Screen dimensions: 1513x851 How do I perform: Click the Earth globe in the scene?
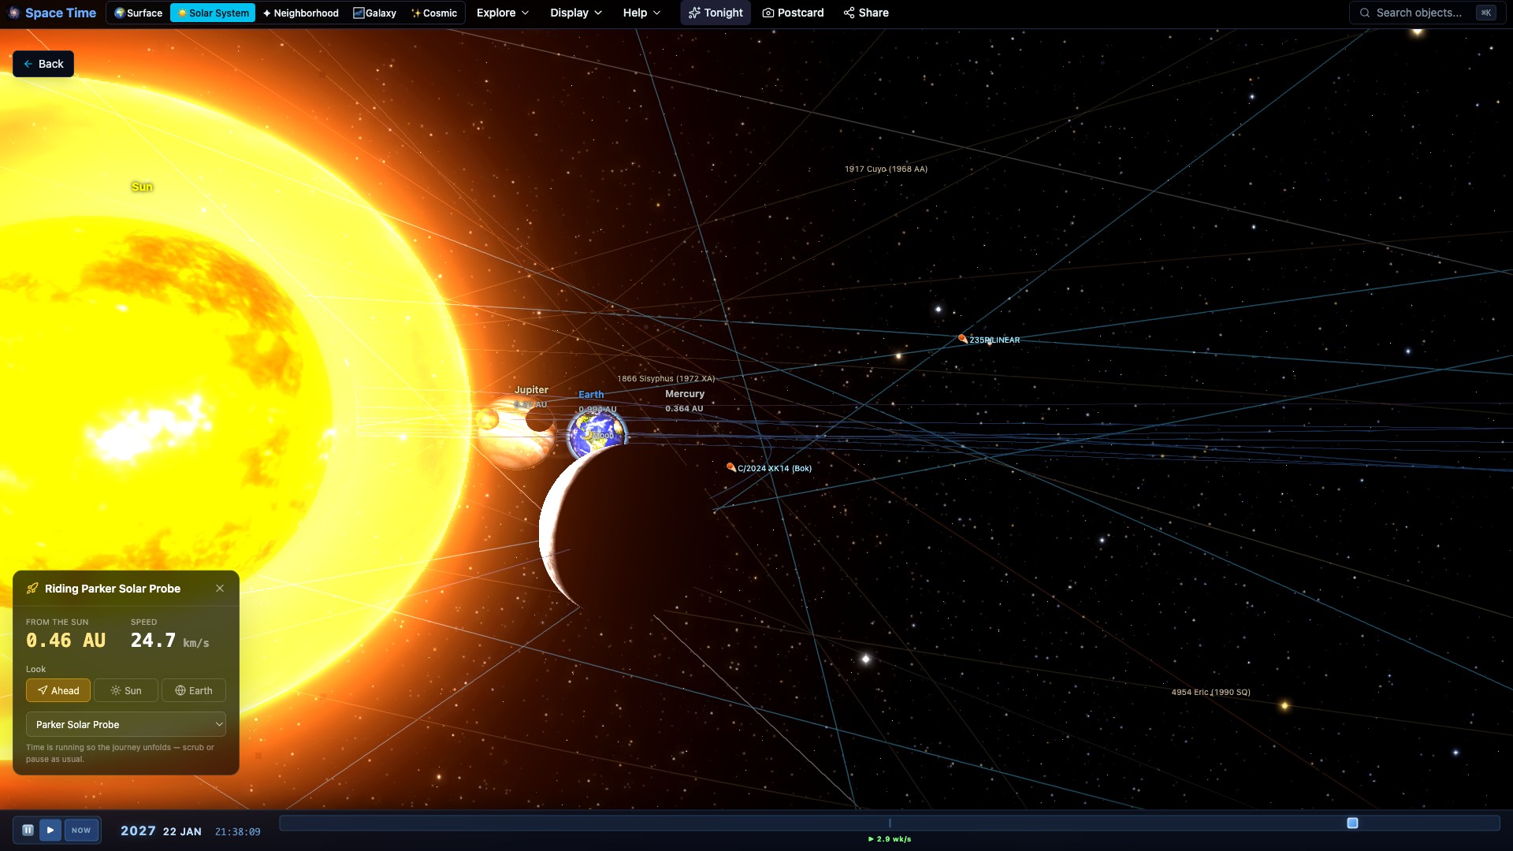coord(597,435)
